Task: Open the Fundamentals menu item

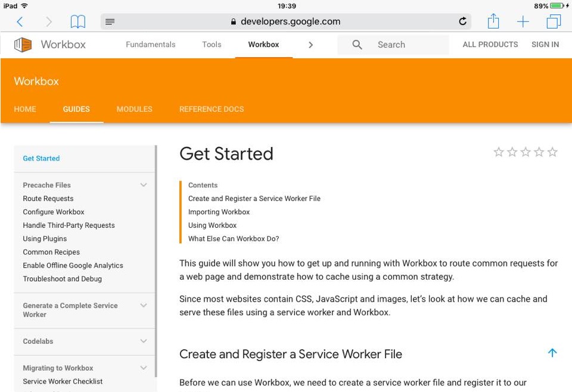Action: click(x=150, y=44)
